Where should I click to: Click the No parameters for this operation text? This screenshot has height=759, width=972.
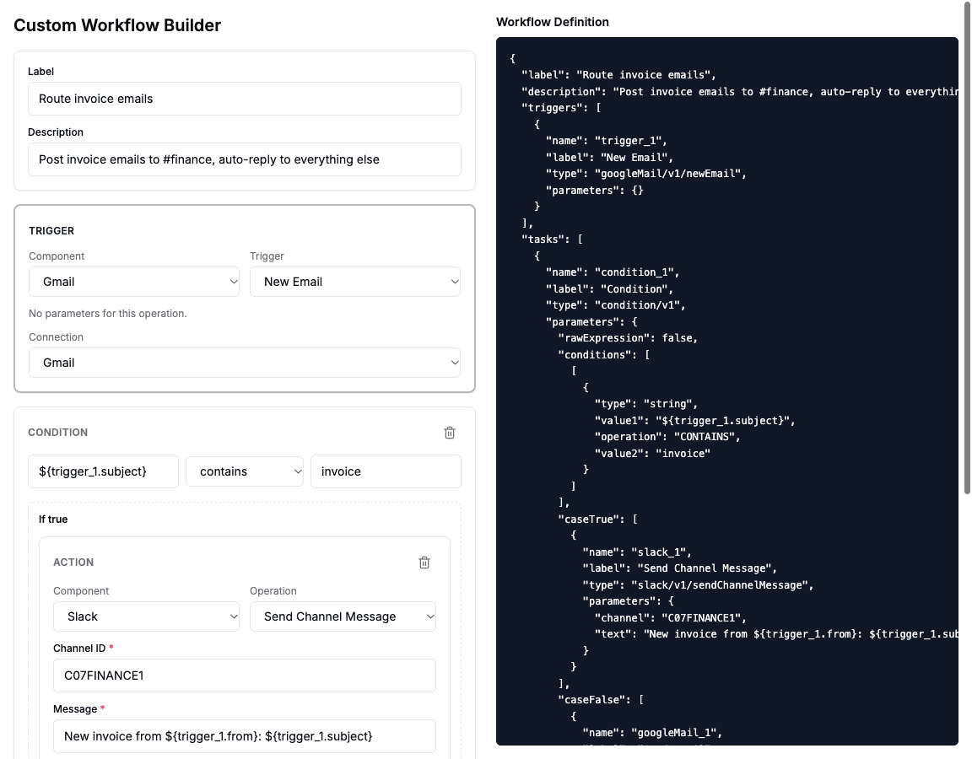click(108, 314)
